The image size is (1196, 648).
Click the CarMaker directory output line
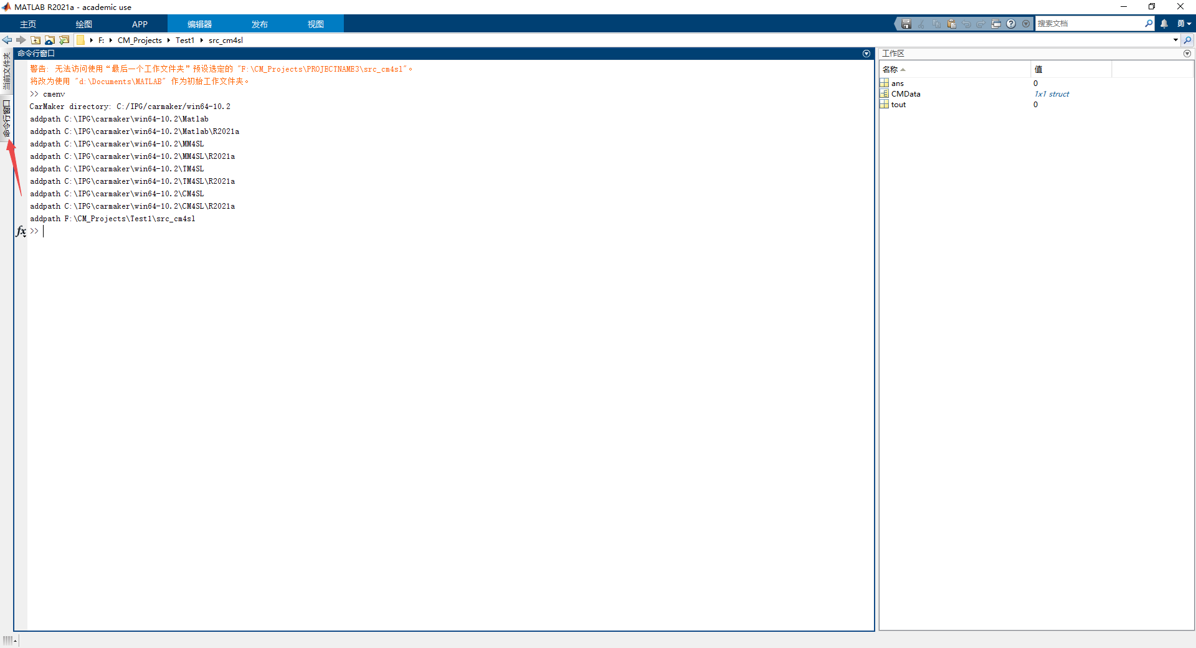click(130, 107)
